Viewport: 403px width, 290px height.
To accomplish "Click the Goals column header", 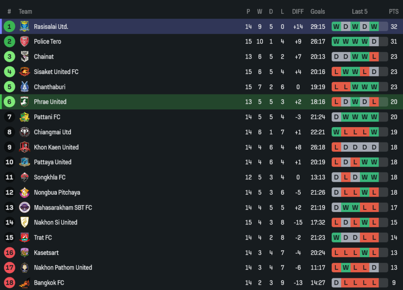I will coord(318,12).
